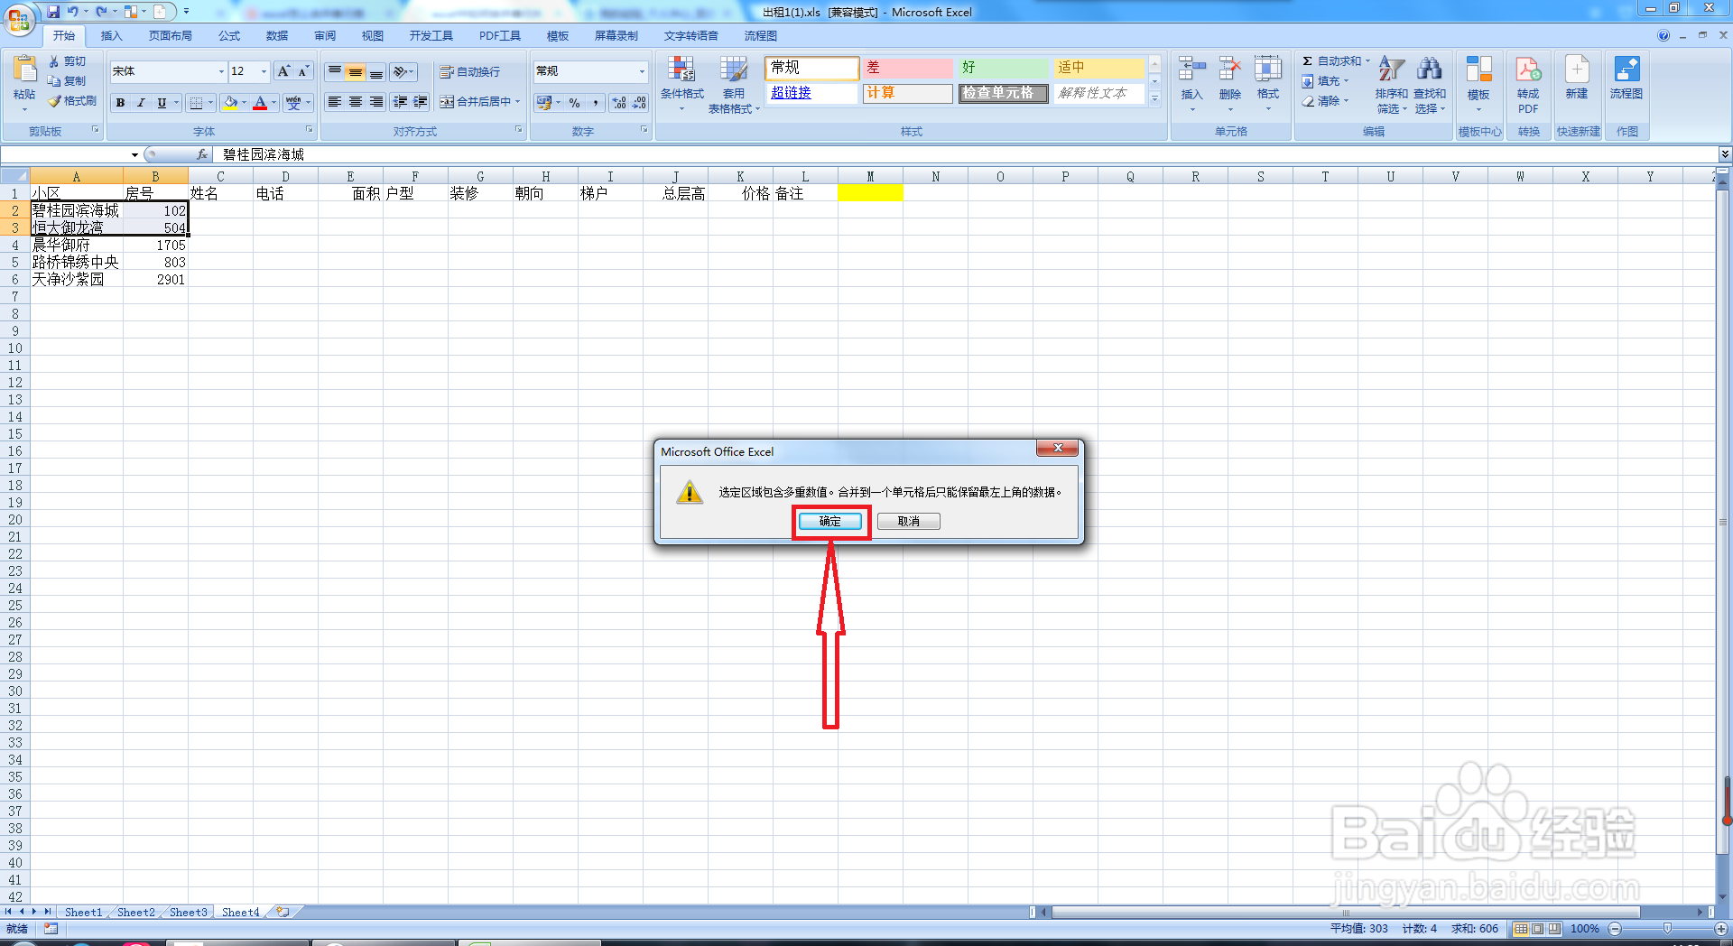Toggle align text left
This screenshot has width=1733, height=946.
(335, 102)
